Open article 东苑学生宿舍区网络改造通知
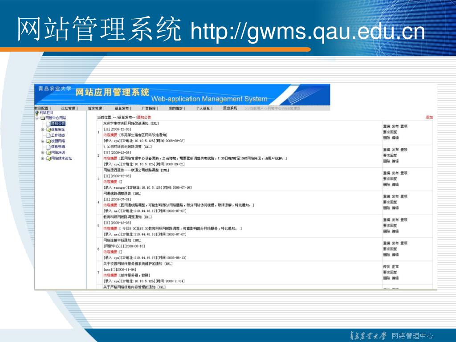 (x=126, y=123)
